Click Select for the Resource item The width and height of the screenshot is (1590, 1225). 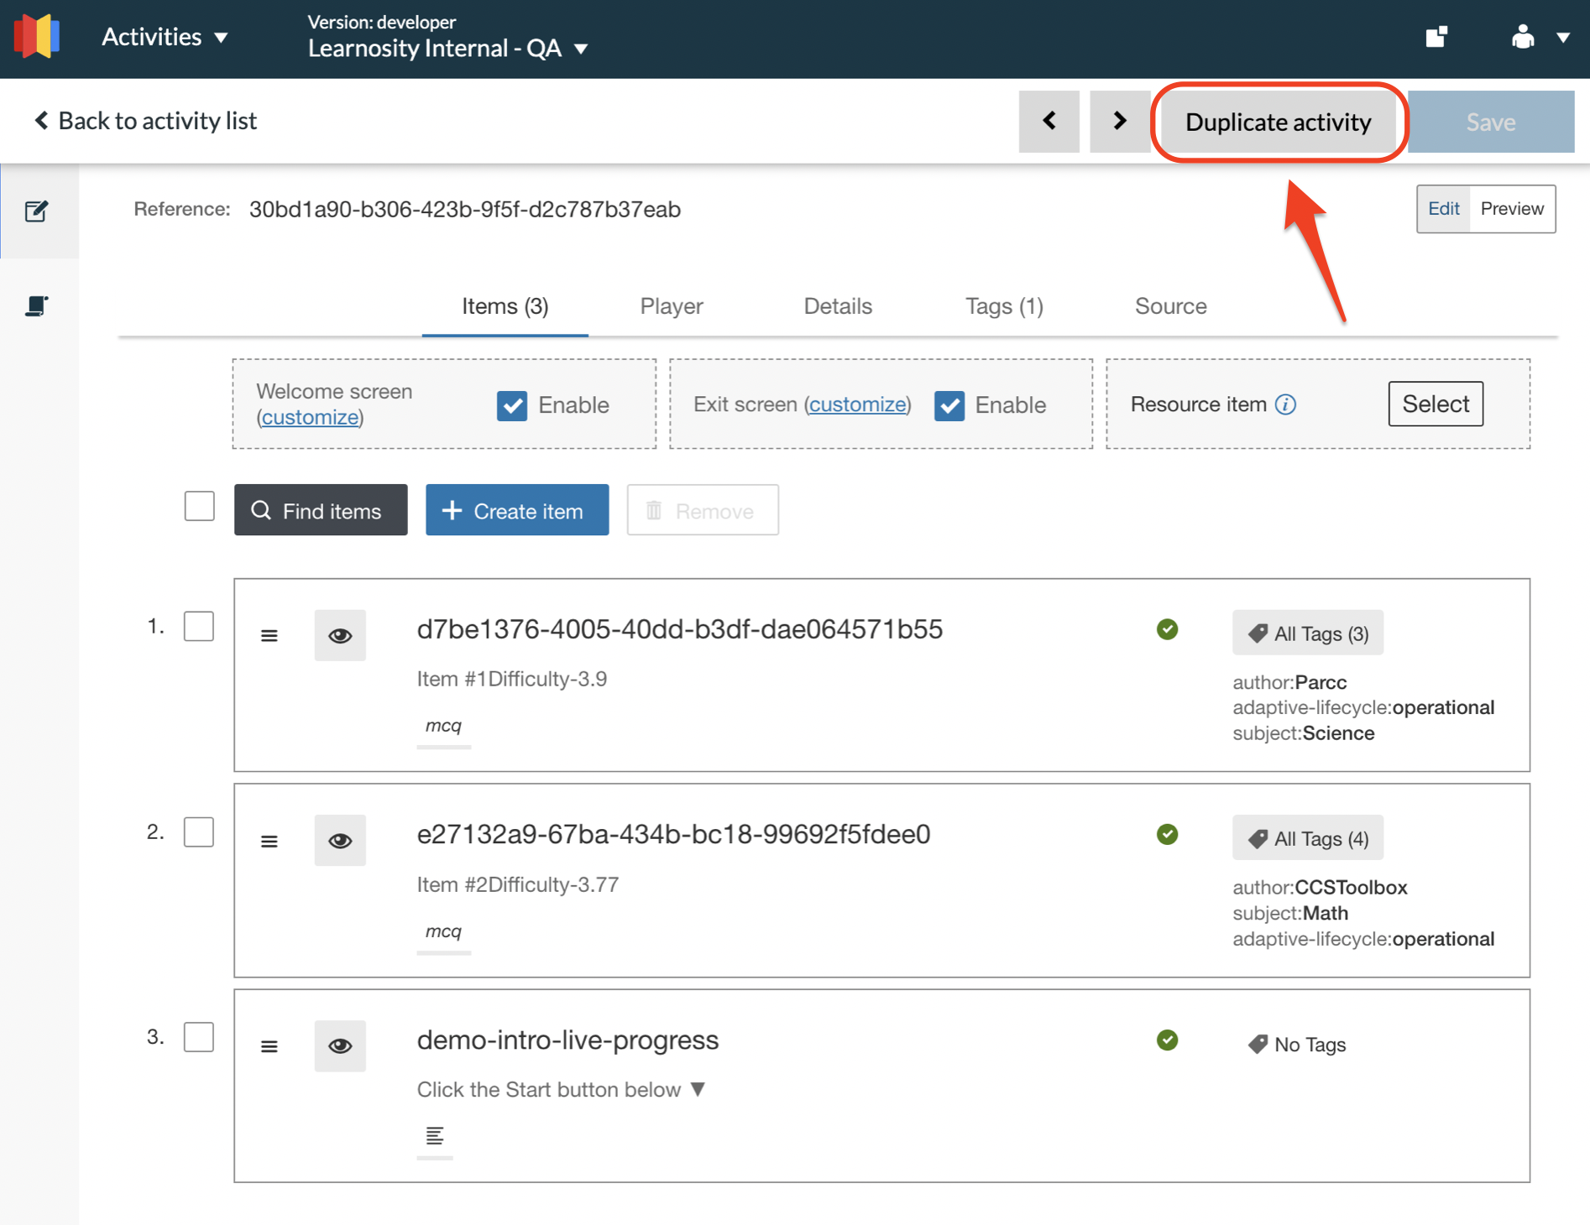[x=1436, y=404]
